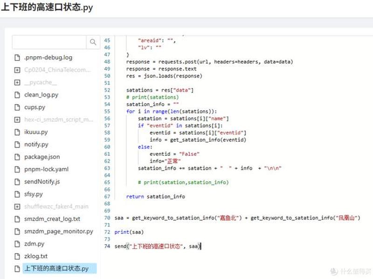Click the 'for i in range' loop line
This screenshot has height=279, width=373.
pyautogui.click(x=172, y=111)
